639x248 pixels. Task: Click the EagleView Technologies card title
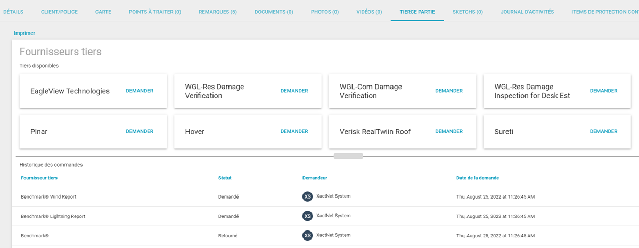point(70,91)
